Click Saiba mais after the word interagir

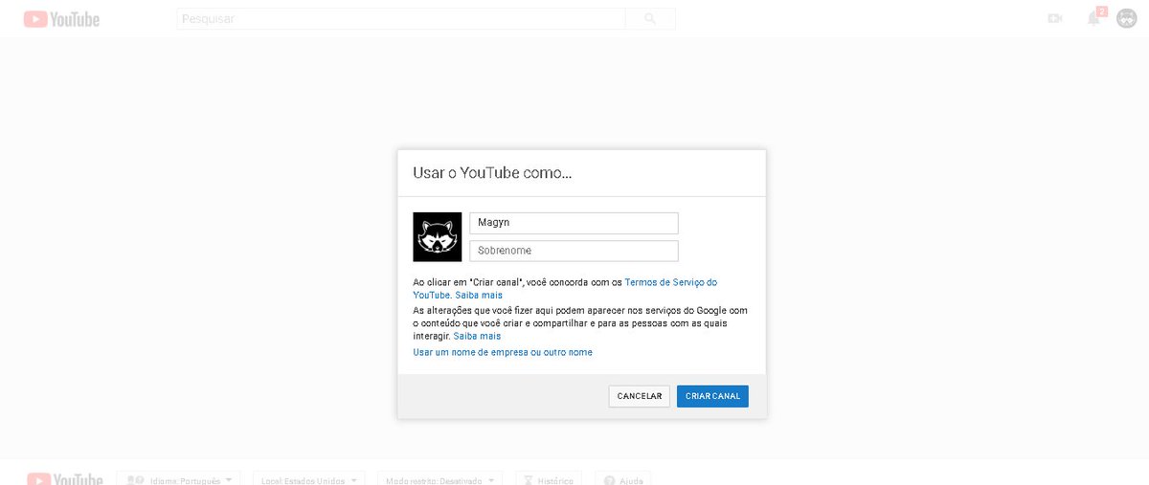point(477,337)
